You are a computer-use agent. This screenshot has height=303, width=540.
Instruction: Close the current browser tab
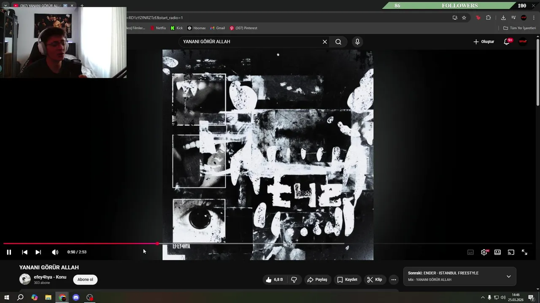pos(72,6)
